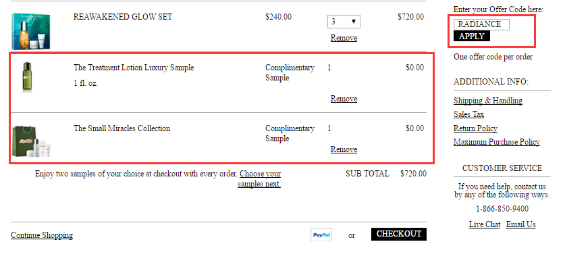
Task: Go back via Continue Shopping link
Action: 42,236
